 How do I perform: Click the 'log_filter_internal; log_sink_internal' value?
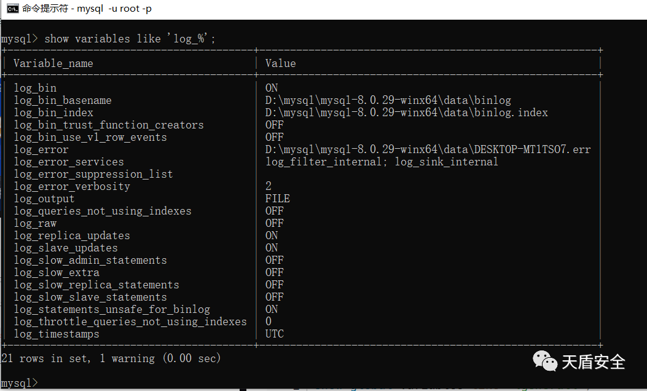click(x=382, y=162)
